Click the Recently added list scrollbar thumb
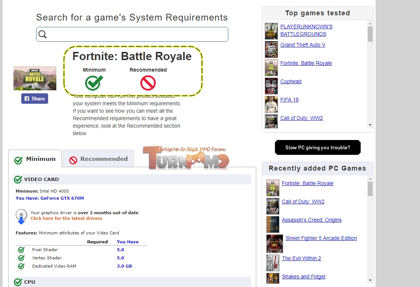Image resolution: width=420 pixels, height=287 pixels. point(370,189)
